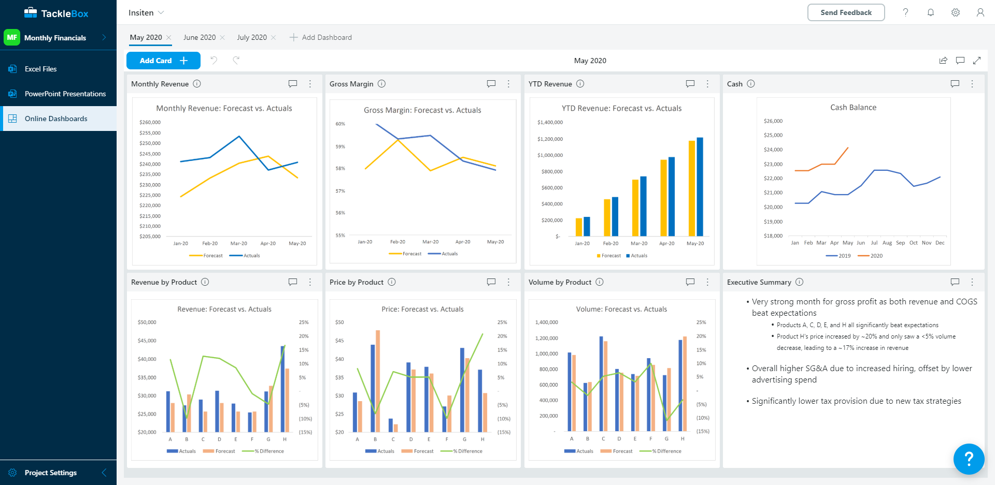
Task: Open the notifications bell
Action: tap(931, 12)
